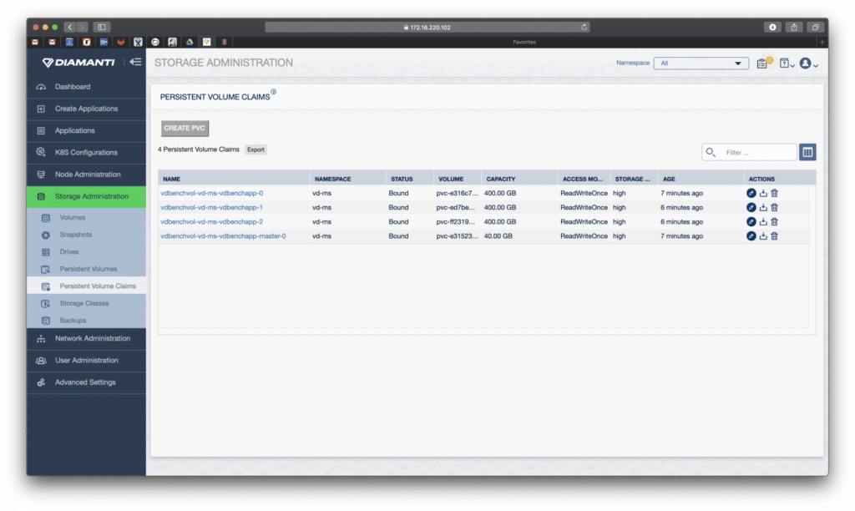855x511 pixels.
Task: Open the Namespace dropdown
Action: point(701,63)
